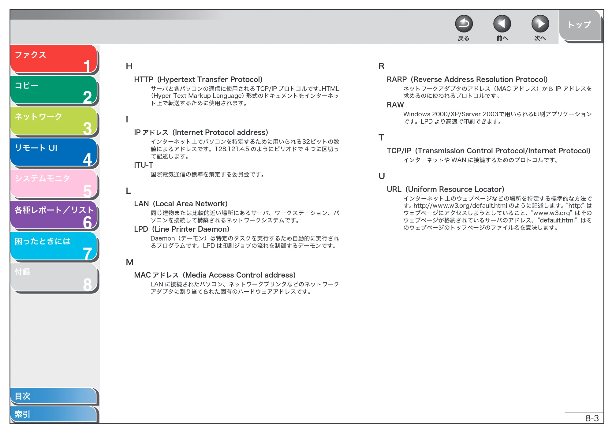Click the section letter H
The width and height of the screenshot is (612, 433).
click(x=129, y=66)
